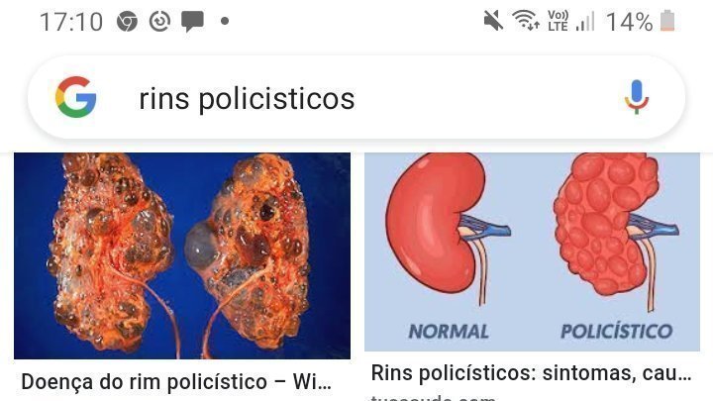The height and width of the screenshot is (401, 713).
Task: Open the polycystic kidney photo thumbnail
Action: [182, 256]
